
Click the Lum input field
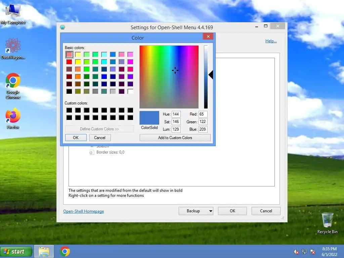pyautogui.click(x=176, y=129)
